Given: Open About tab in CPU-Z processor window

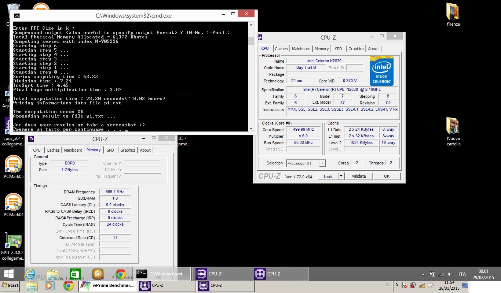Looking at the screenshot, I should click(373, 49).
